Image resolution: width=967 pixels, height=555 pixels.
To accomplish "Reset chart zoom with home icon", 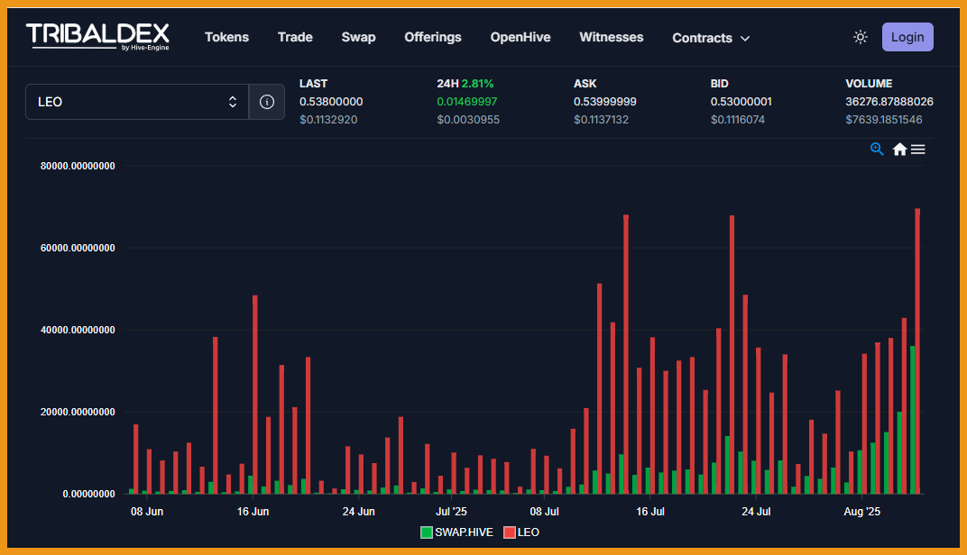I will point(899,149).
